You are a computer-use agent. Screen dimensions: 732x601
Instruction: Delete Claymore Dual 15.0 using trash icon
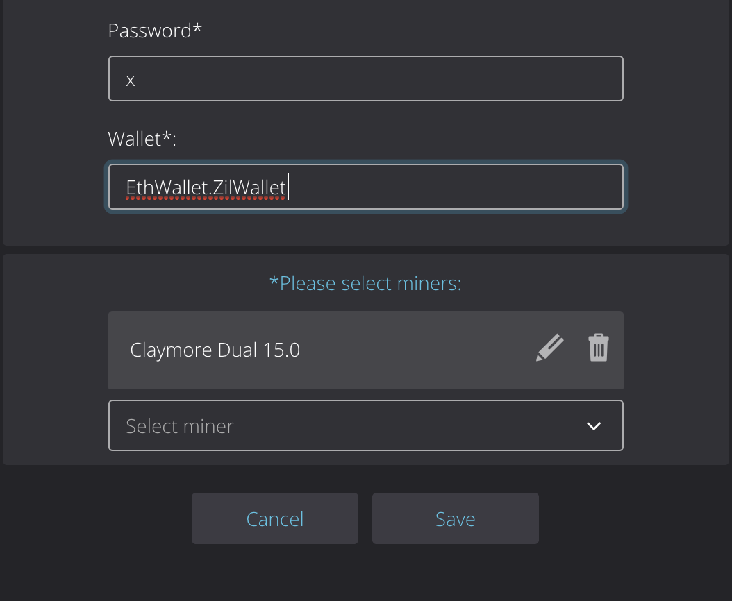click(599, 348)
